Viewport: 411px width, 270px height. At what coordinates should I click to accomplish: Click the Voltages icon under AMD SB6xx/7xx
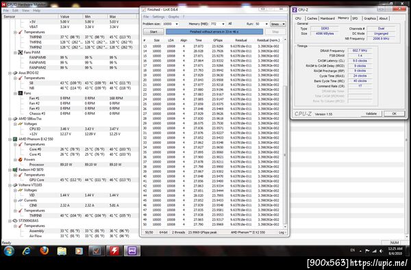tap(20, 124)
